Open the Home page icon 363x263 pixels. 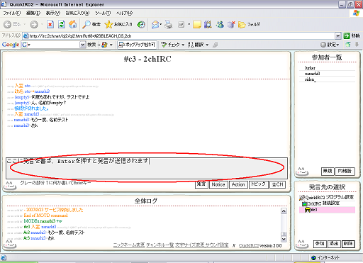73,24
